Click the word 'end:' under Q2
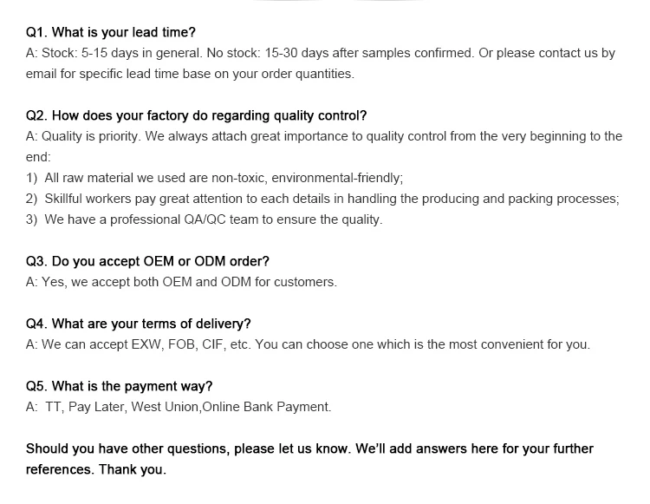The height and width of the screenshot is (504, 650). [x=38, y=157]
